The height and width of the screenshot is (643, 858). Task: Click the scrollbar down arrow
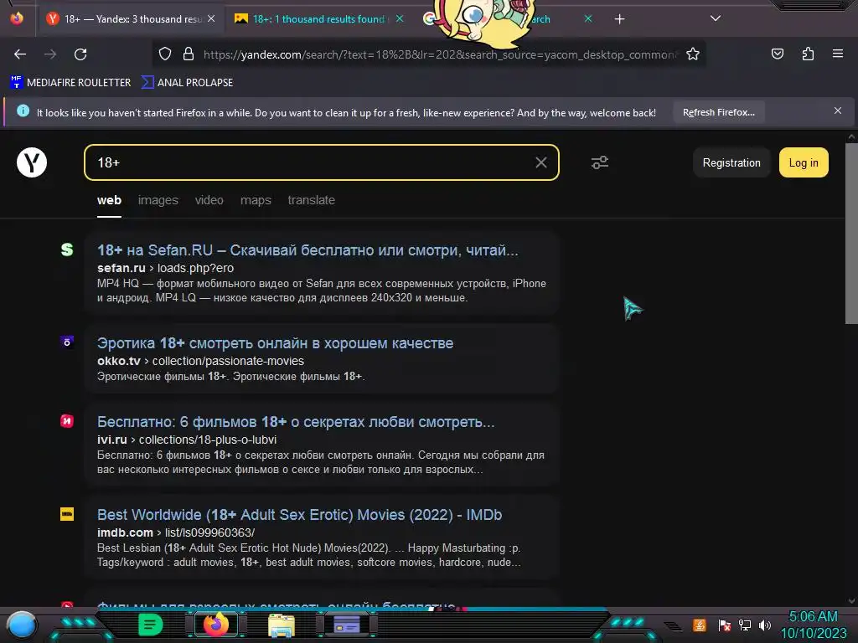click(851, 601)
